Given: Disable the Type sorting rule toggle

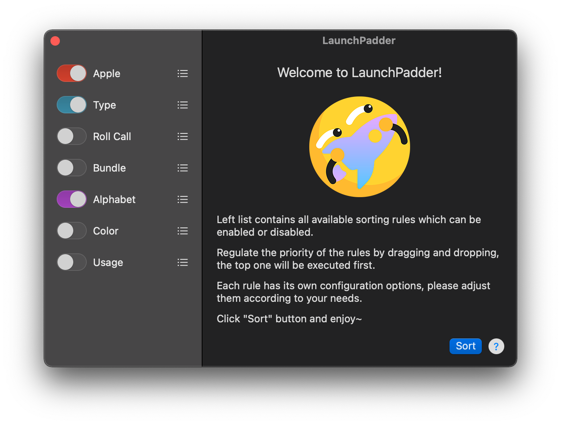Looking at the screenshot, I should (72, 105).
